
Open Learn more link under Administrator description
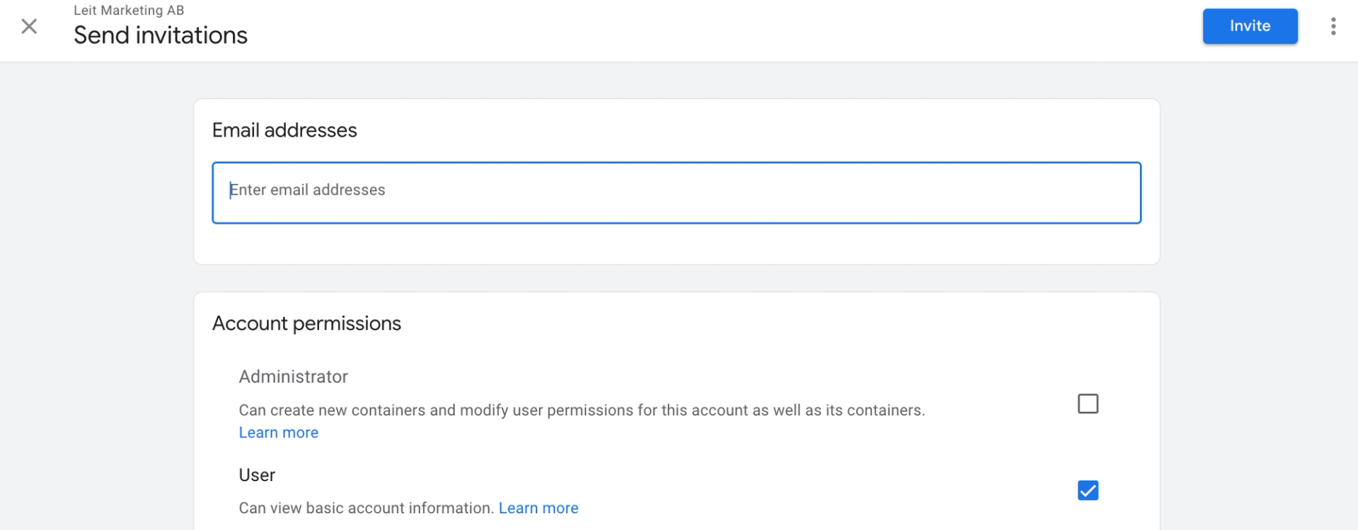pos(278,432)
